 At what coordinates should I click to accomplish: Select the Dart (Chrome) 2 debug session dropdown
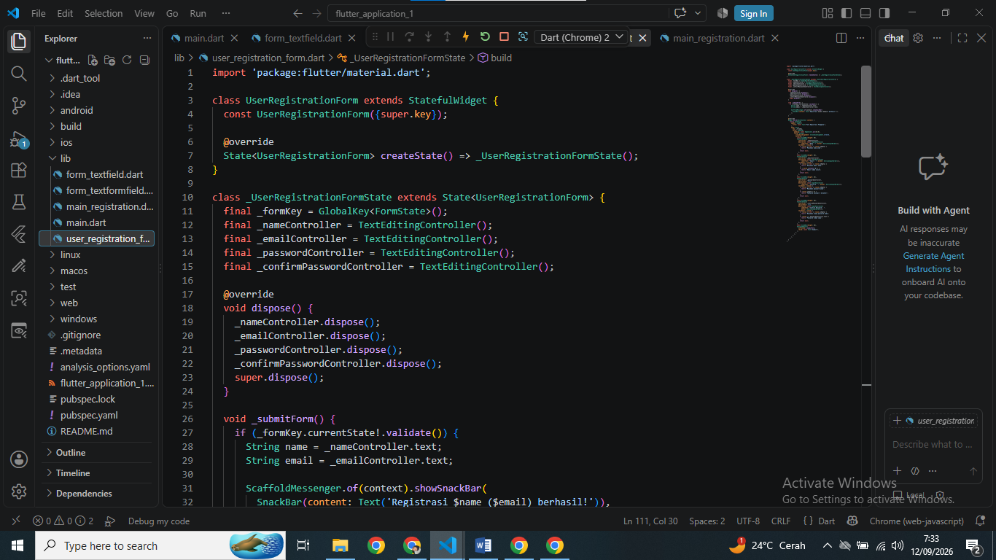tap(581, 37)
